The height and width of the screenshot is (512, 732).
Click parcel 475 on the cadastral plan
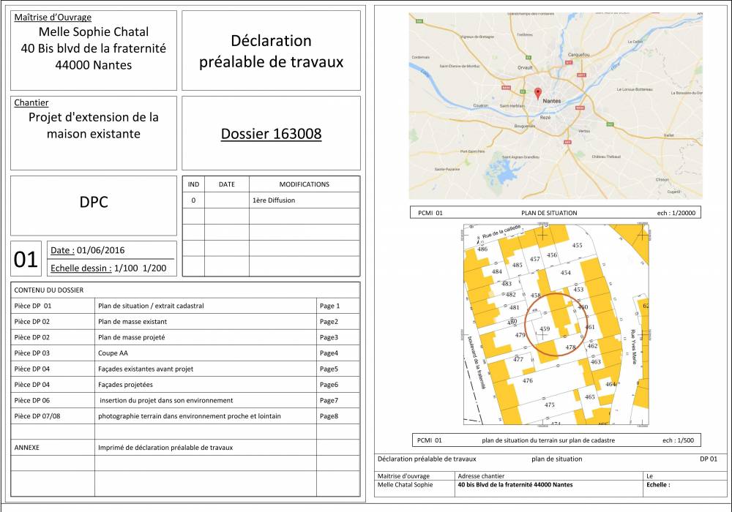pyautogui.click(x=550, y=404)
